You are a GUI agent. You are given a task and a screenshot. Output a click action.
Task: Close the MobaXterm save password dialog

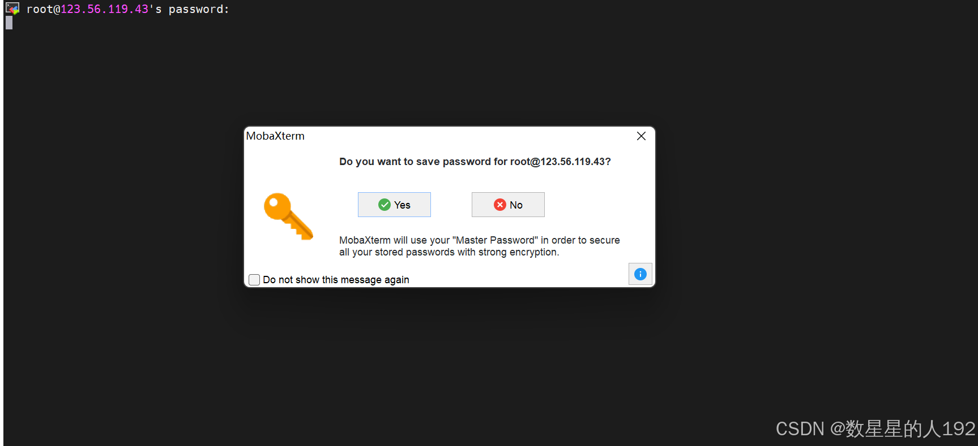(x=641, y=136)
